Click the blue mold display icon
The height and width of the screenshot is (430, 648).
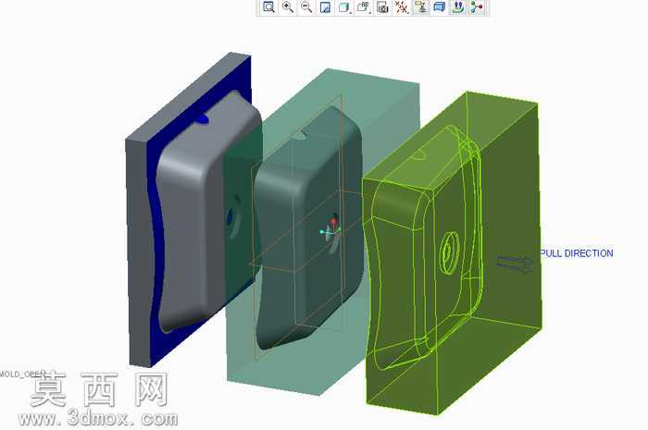pos(440,7)
